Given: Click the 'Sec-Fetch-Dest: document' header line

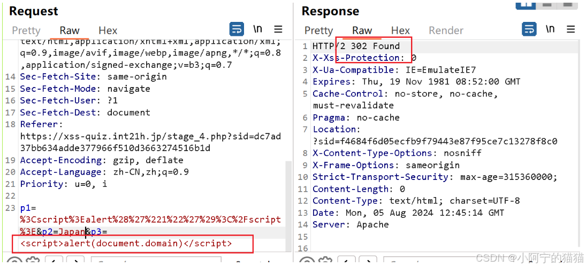Looking at the screenshot, I should coord(85,113).
